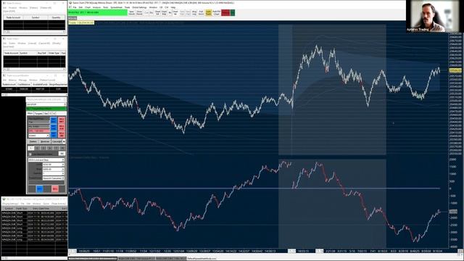This screenshot has height=261, width=464.
Task: Switch to the Targets tab in the trade window
Action: (x=38, y=113)
